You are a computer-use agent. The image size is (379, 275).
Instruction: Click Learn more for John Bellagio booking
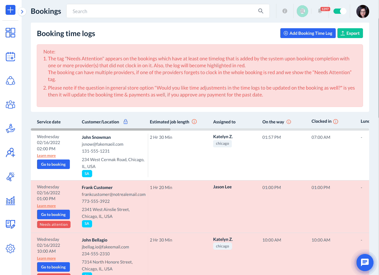point(46,258)
